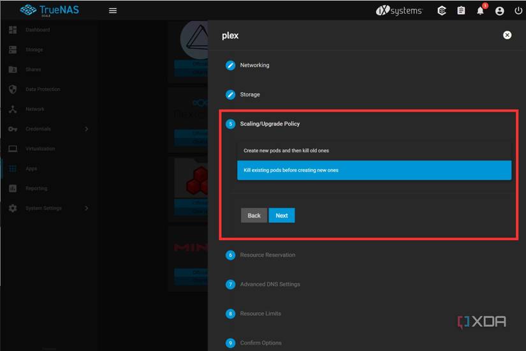The image size is (526, 351).
Task: Select the Scaling/Upgrade Policy step header
Action: [x=270, y=124]
